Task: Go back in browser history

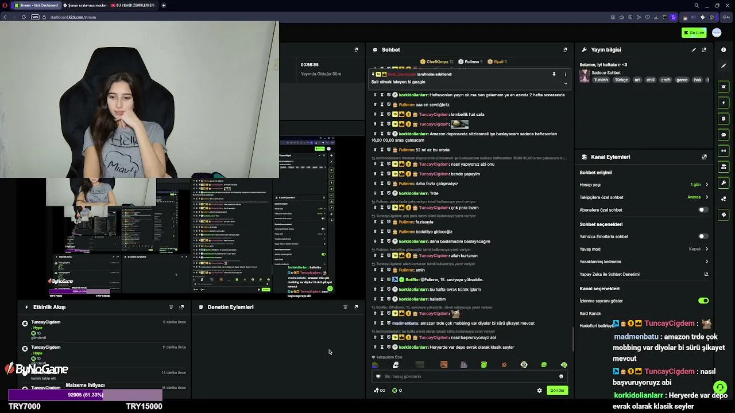Action: [x=5, y=17]
